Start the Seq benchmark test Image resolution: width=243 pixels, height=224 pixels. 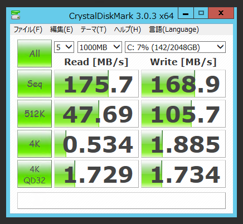pos(35,84)
